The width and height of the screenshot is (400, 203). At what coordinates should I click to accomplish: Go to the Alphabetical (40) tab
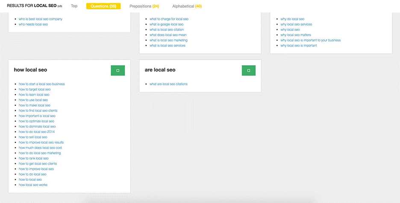pyautogui.click(x=187, y=6)
